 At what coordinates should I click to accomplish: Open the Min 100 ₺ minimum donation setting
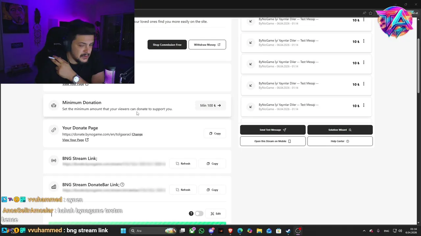210,106
